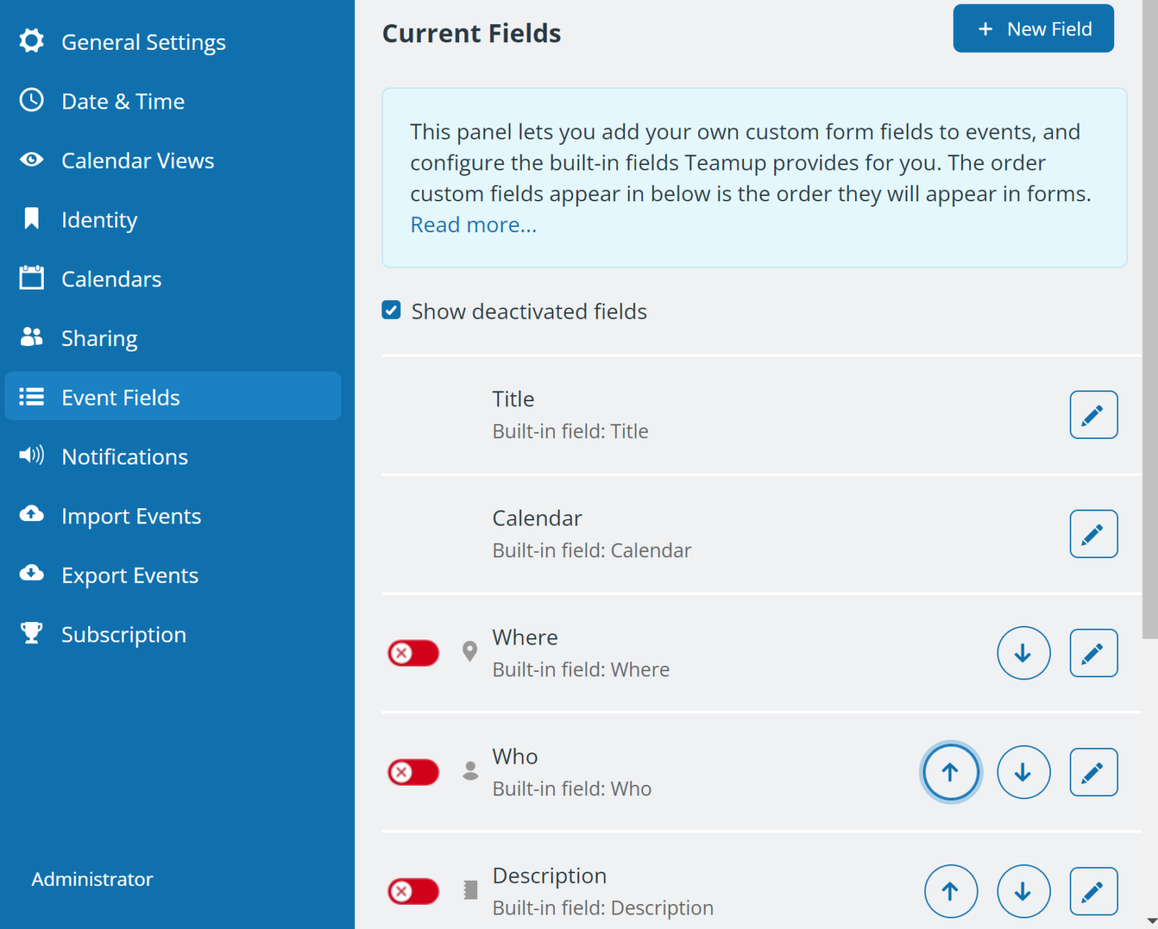The image size is (1158, 929).
Task: Select Notifications from the sidebar
Action: pyautogui.click(x=124, y=457)
